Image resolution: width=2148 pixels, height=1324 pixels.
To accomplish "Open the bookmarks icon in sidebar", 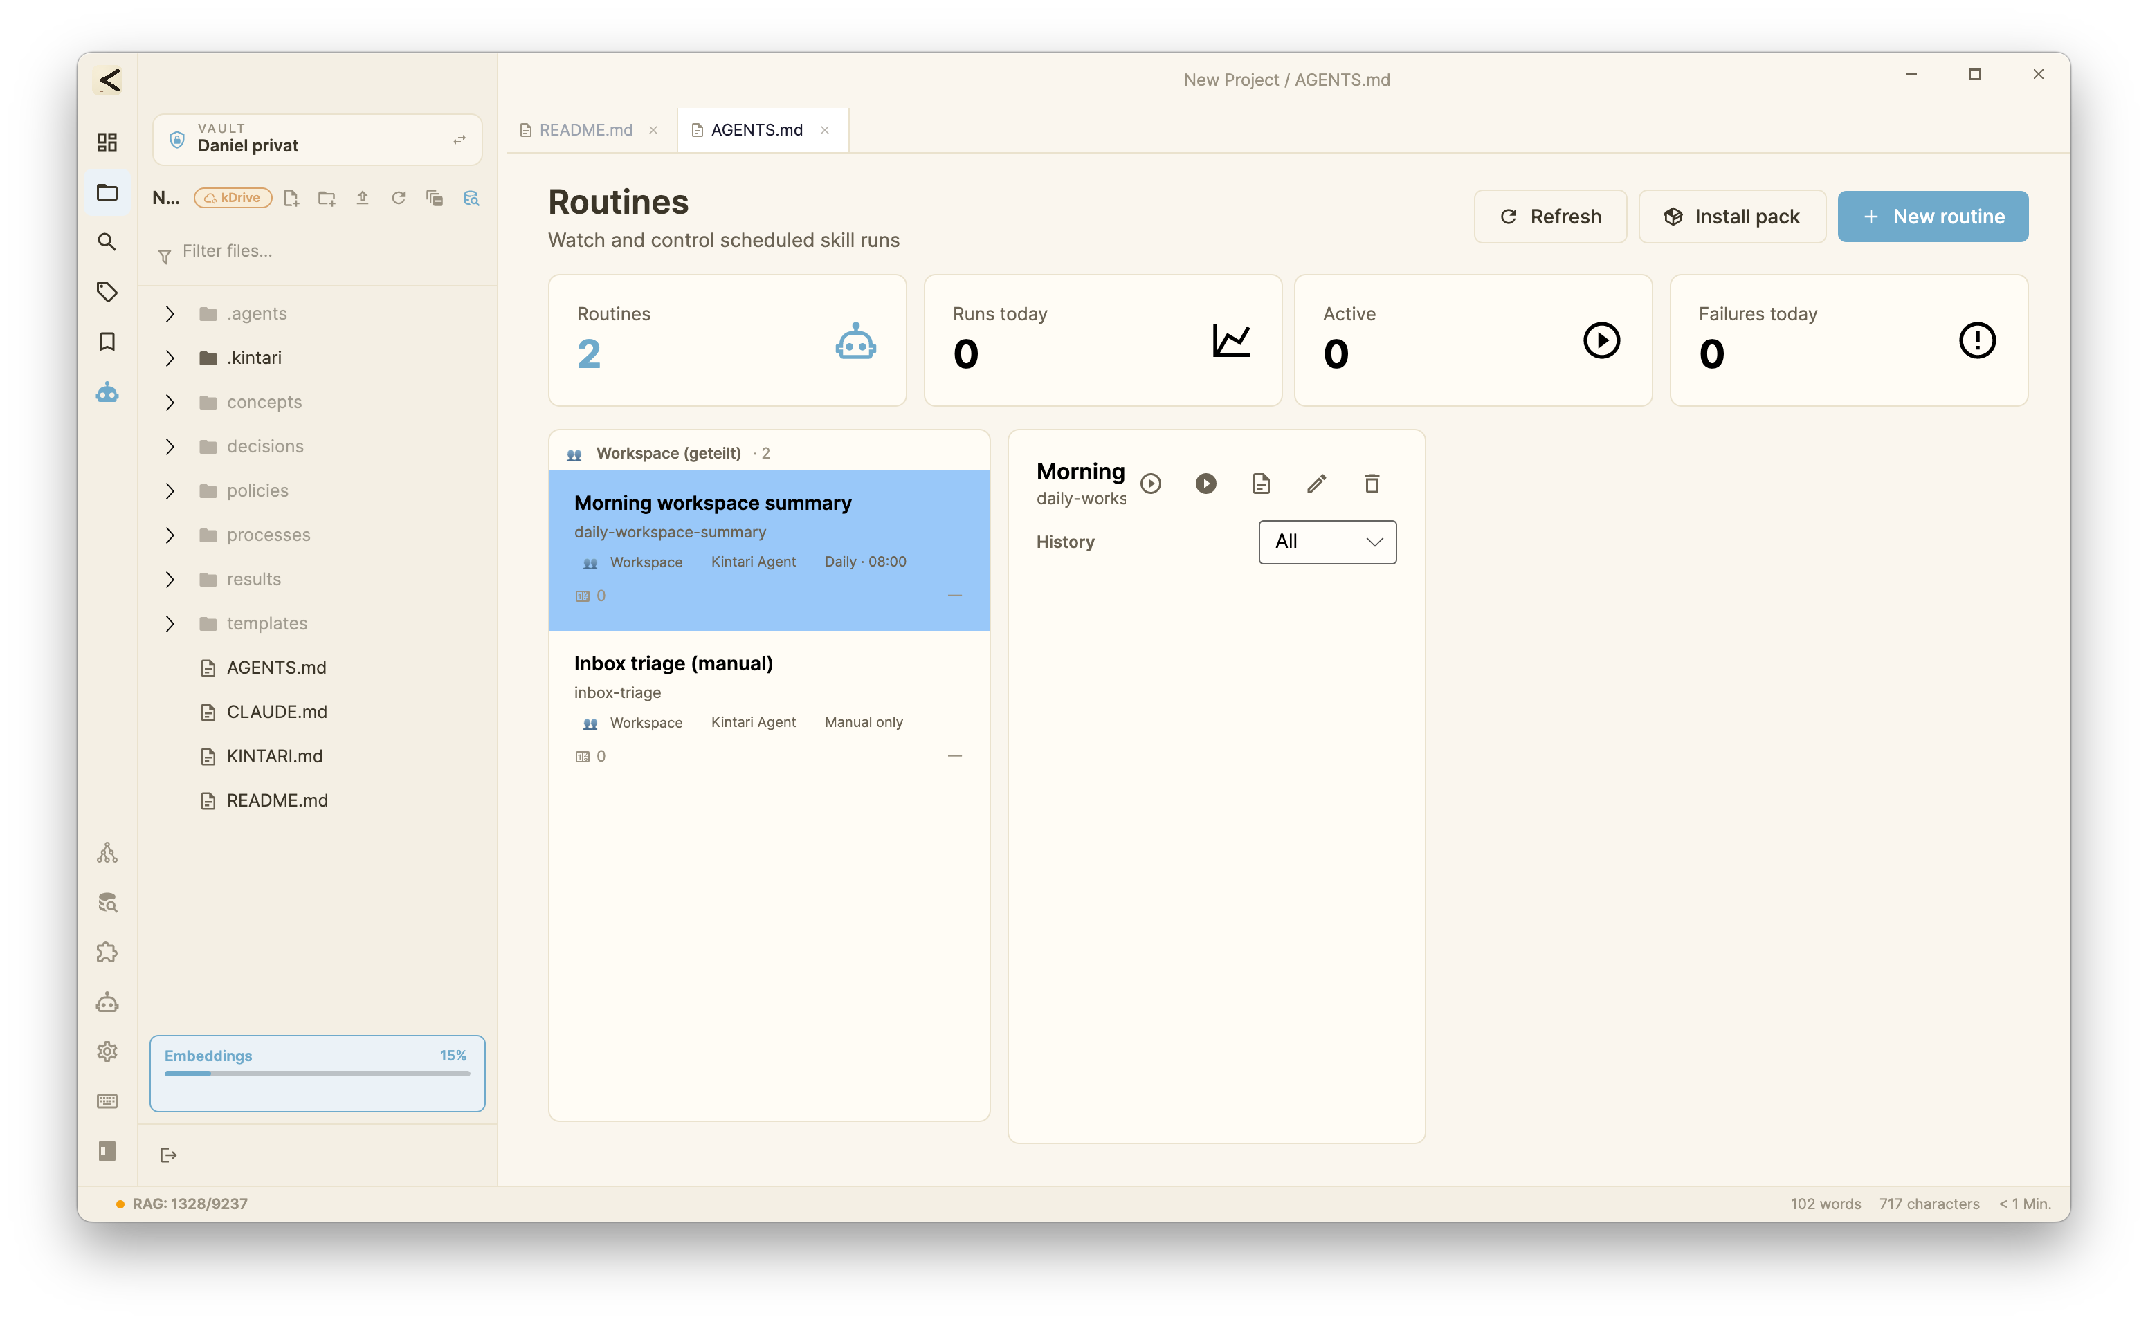I will 107,342.
